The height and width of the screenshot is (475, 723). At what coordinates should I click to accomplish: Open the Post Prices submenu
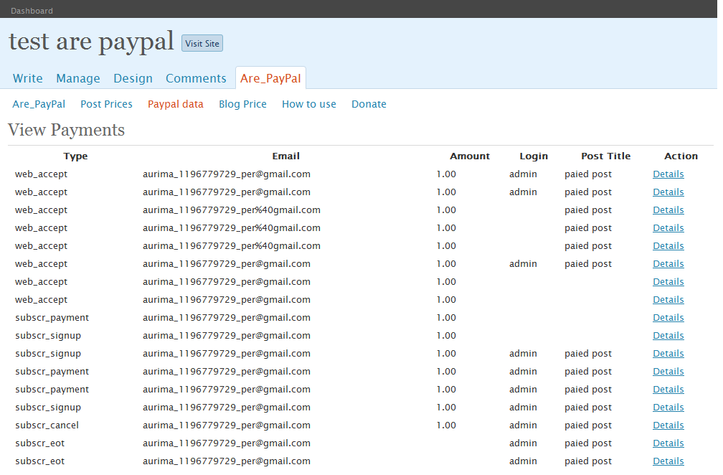(106, 104)
